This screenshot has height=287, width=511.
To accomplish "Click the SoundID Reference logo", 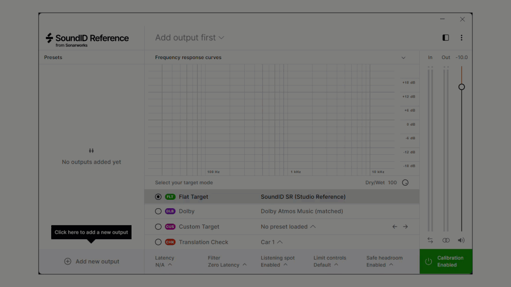I will [x=87, y=40].
